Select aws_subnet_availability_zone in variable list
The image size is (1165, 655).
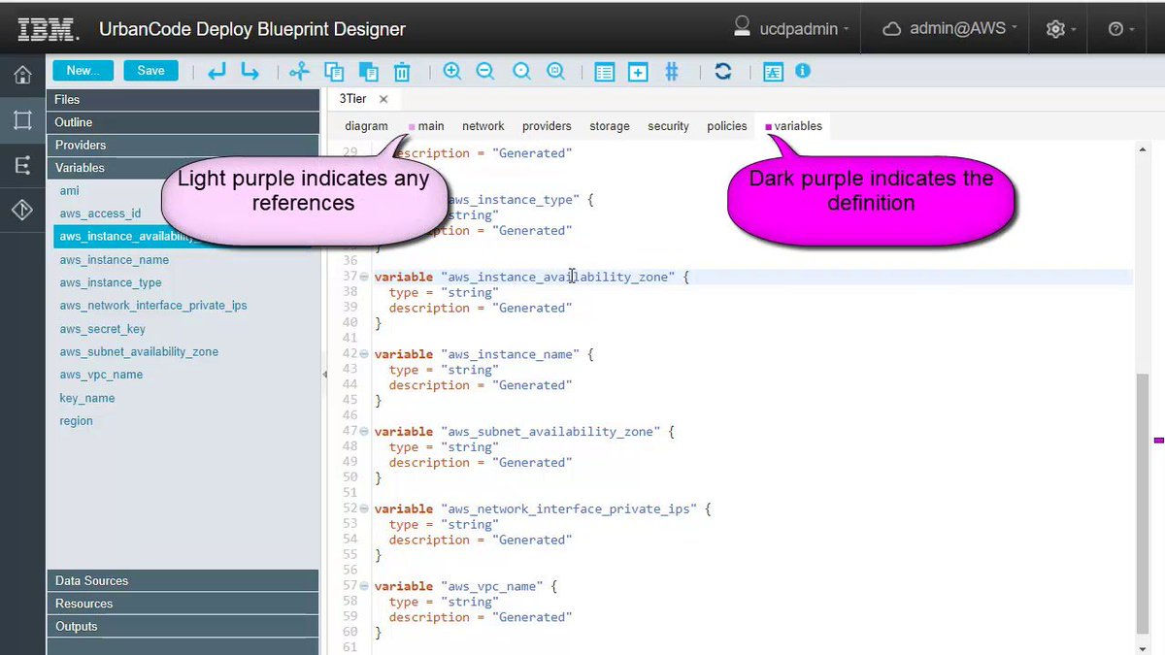coord(139,351)
